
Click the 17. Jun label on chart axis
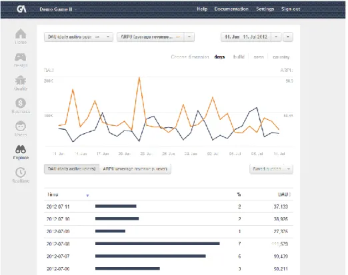click(x=103, y=154)
